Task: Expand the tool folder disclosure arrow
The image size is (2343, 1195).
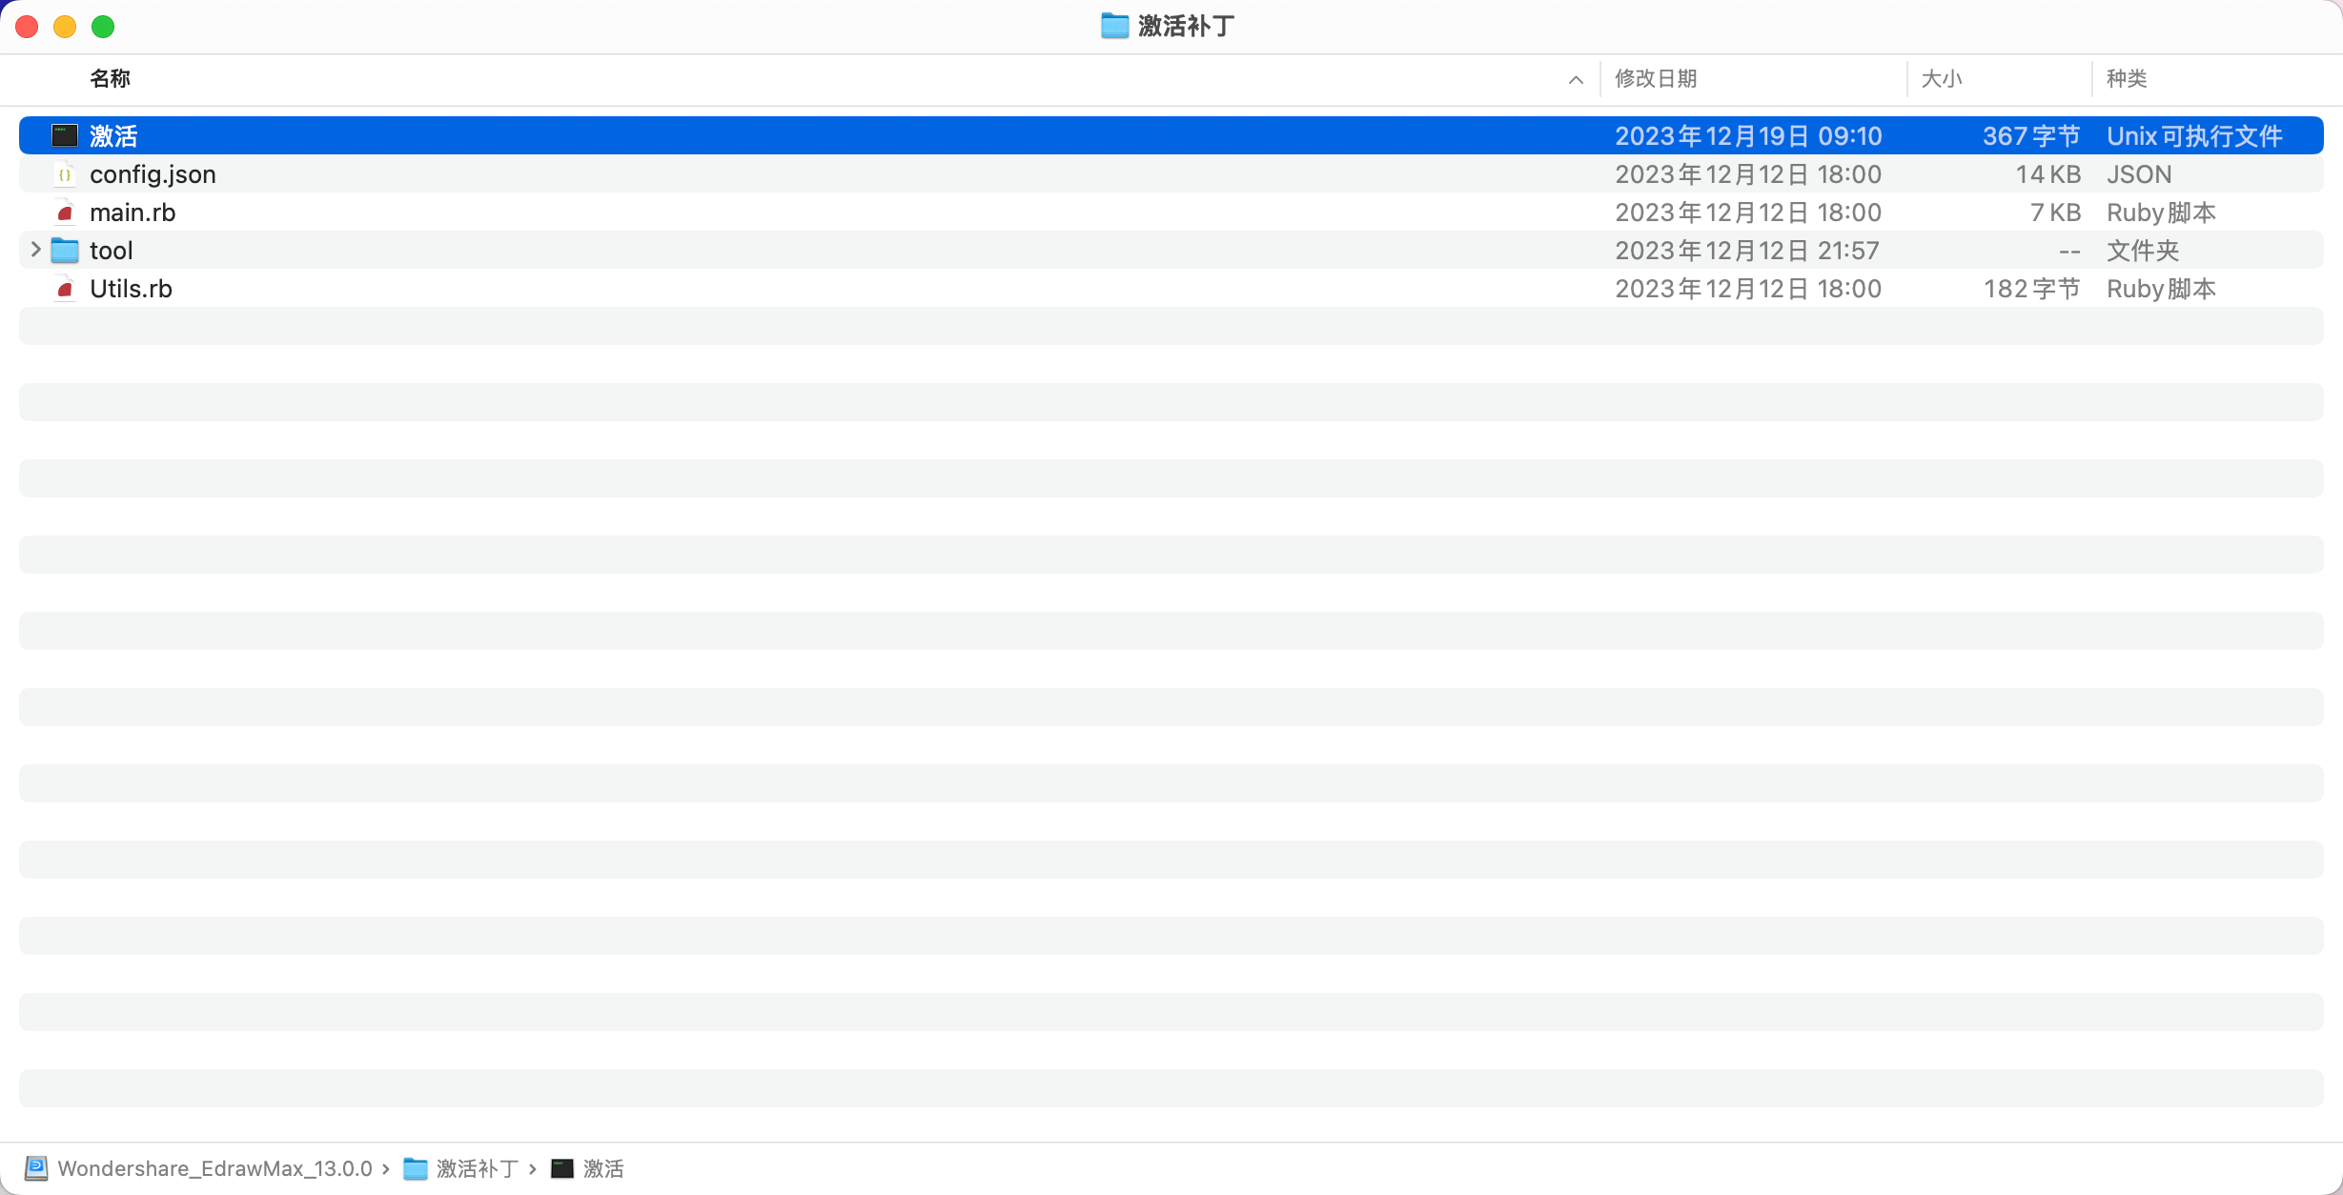Action: (x=36, y=250)
